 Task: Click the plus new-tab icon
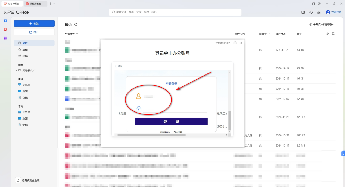[x=51, y=4]
